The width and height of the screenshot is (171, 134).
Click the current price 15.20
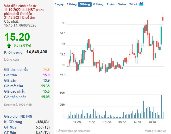(17, 37)
